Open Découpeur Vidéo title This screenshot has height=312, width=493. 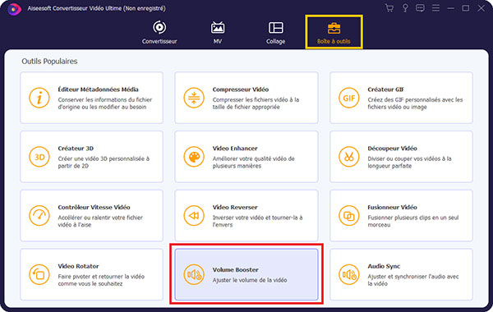(393, 149)
